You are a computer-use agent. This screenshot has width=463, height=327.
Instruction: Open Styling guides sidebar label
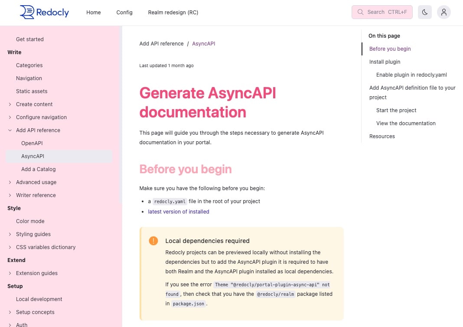(33, 234)
